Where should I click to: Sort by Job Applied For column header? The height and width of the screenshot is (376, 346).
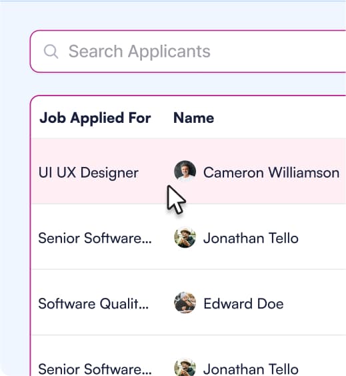point(95,118)
